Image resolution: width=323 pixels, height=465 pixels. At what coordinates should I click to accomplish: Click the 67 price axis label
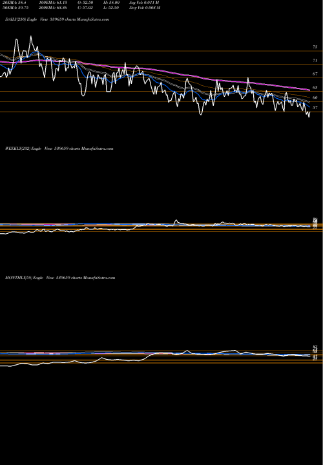pos(315,74)
